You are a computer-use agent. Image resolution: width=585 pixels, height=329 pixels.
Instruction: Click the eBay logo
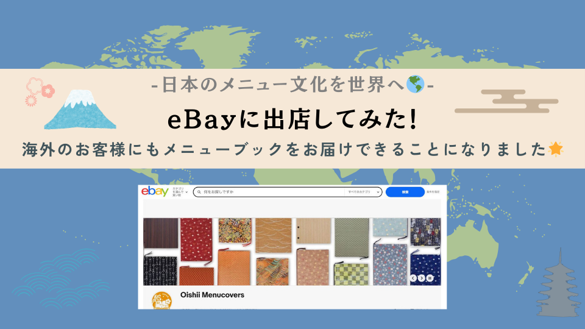[x=155, y=192]
